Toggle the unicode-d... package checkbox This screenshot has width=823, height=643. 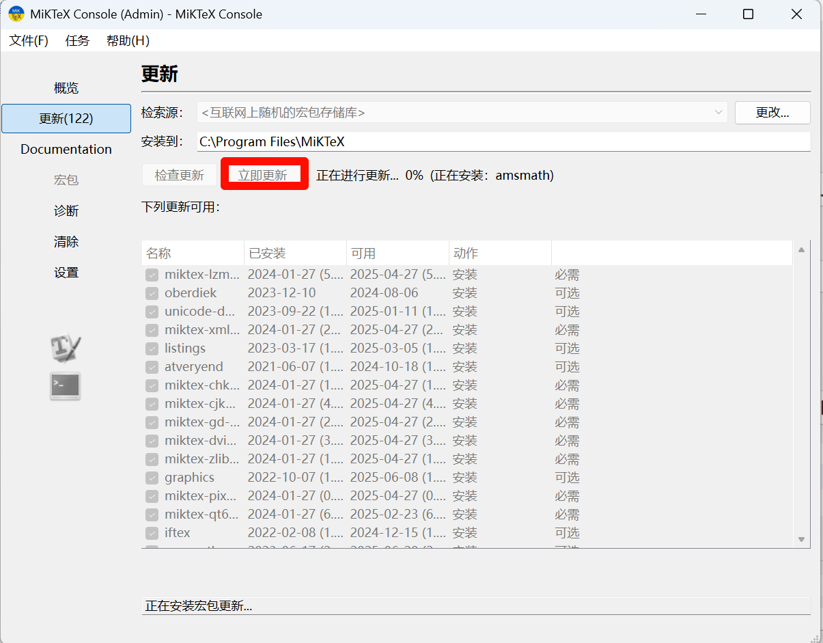(x=152, y=312)
